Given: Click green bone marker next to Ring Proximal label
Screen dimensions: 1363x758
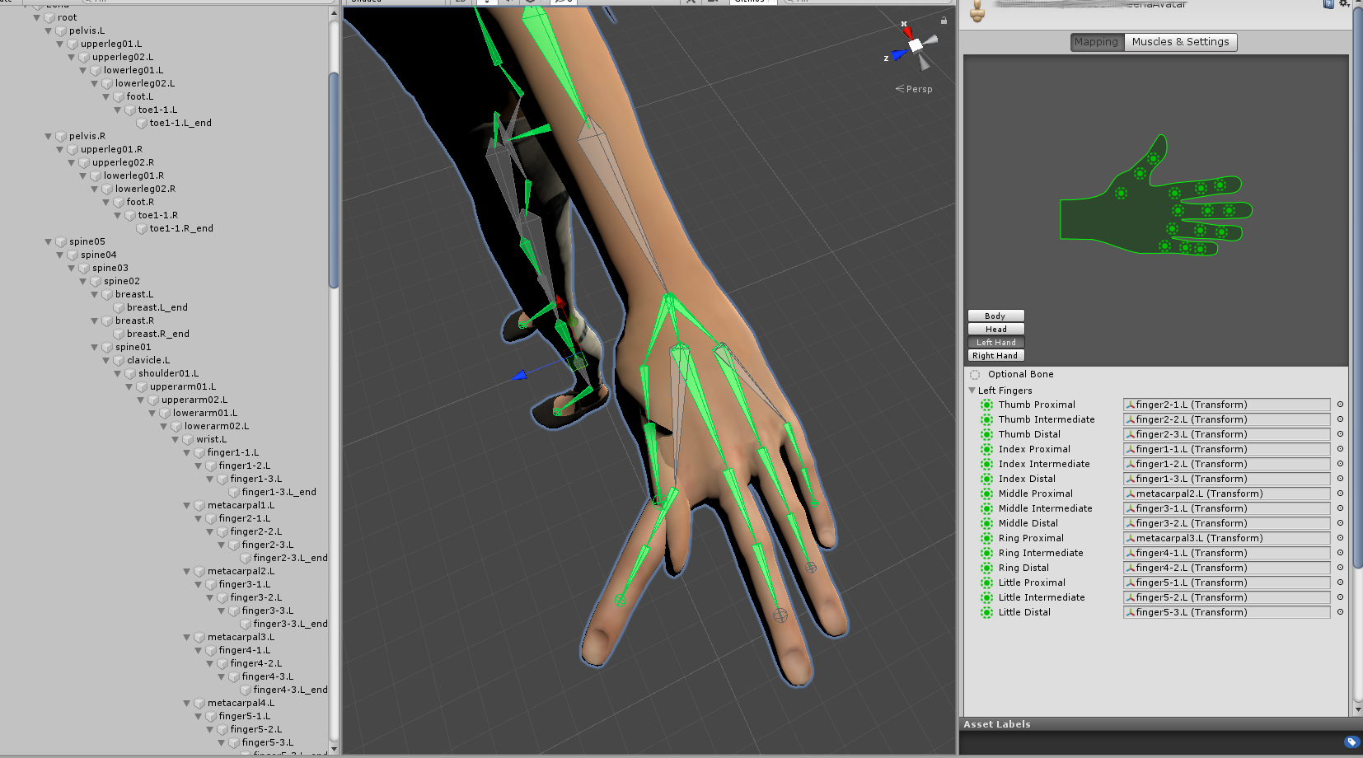Looking at the screenshot, I should click(x=986, y=538).
